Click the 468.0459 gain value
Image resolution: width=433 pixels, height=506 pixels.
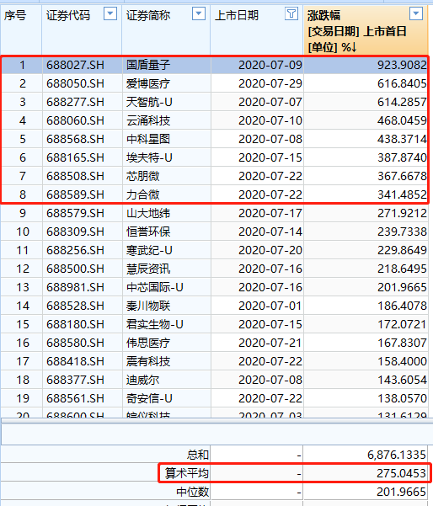click(402, 120)
